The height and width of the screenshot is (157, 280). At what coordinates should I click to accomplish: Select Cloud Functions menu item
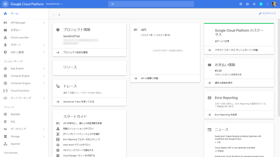[24, 91]
